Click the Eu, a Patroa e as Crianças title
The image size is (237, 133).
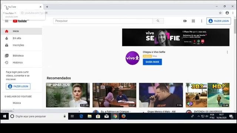(x=116, y=112)
